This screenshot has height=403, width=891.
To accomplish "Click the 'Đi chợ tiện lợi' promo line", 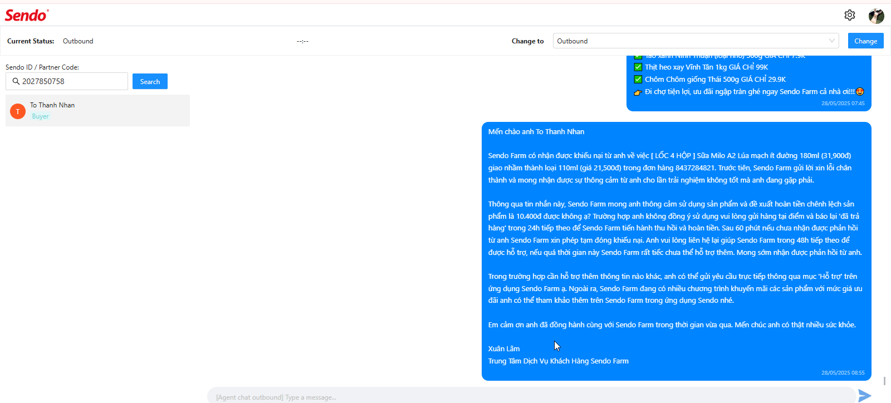I will click(x=750, y=92).
